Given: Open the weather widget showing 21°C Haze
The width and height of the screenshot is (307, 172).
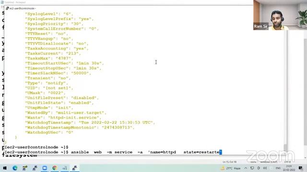Looking at the screenshot, I should coord(230,168).
